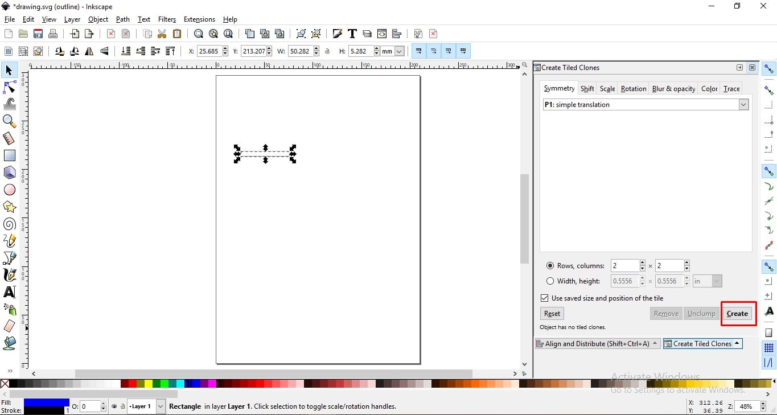
Task: Select the Spiral tool
Action: point(9,224)
